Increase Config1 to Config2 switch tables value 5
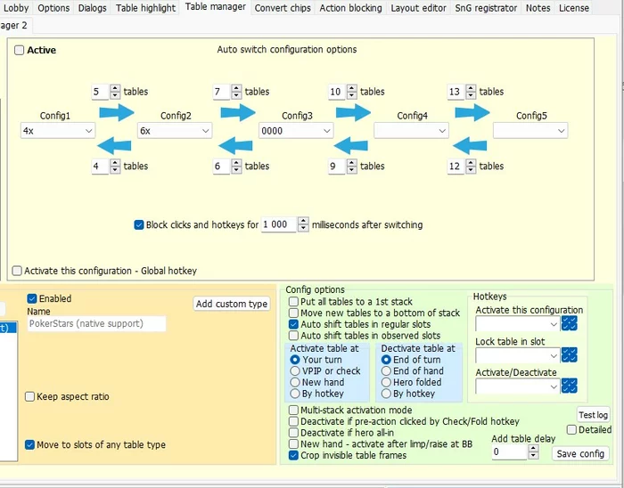Viewport: 624px width, 488px height. [115, 88]
